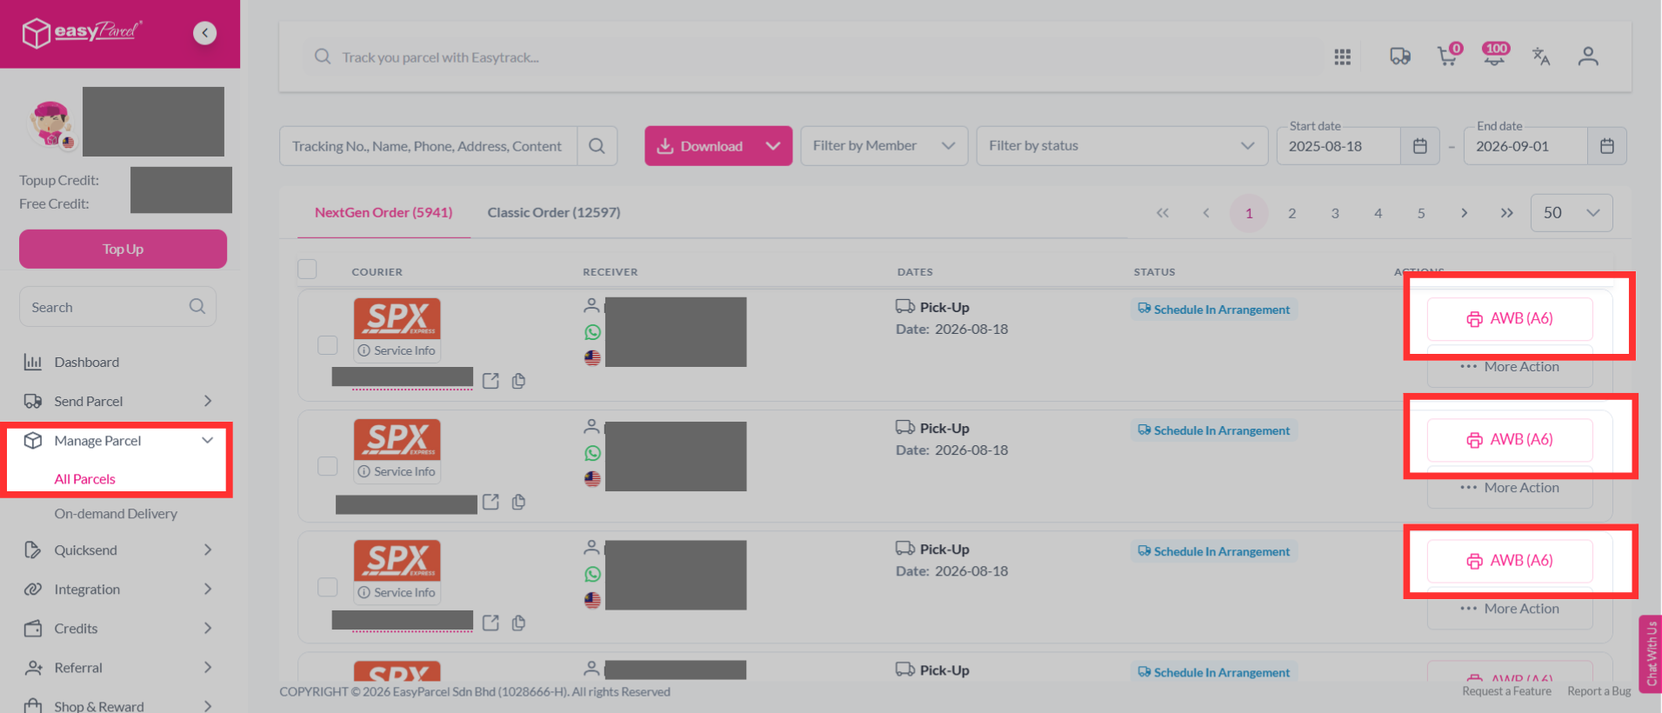Click the search magnifier beside tracking field
Screen dimensions: 1662x713
(x=597, y=146)
